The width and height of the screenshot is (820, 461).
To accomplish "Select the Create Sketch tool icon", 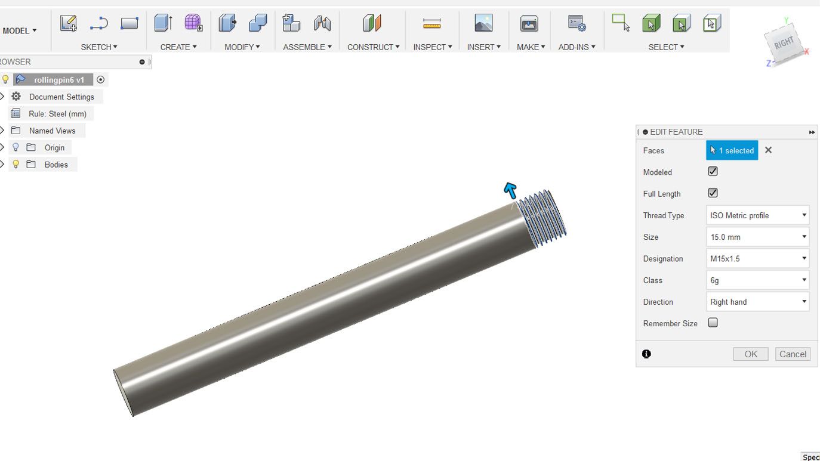I will click(69, 23).
